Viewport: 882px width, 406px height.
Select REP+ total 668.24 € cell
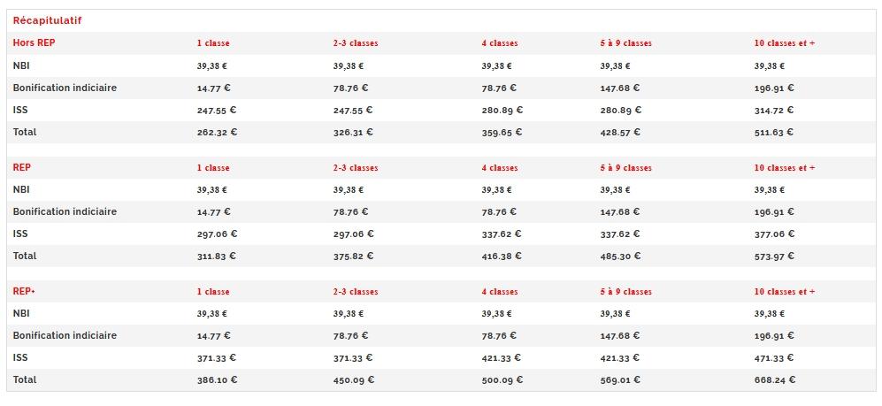point(775,379)
